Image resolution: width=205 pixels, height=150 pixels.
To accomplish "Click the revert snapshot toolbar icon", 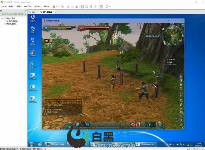I will [72, 6].
